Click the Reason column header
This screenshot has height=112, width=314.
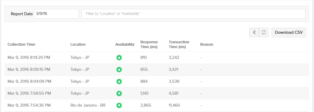tap(207, 45)
